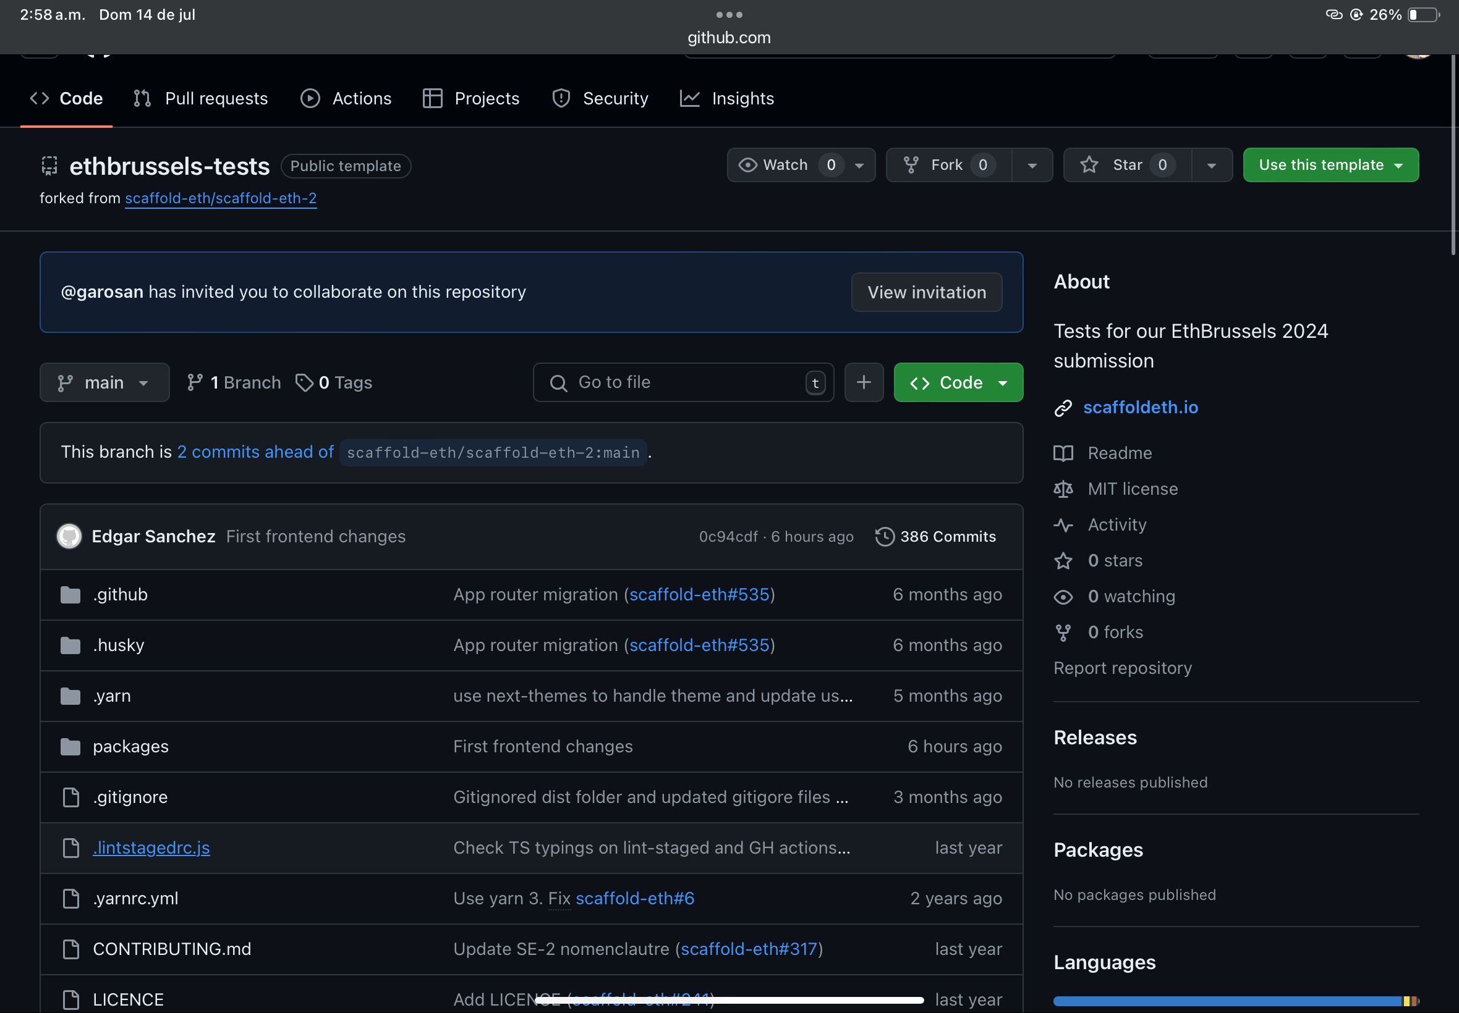The height and width of the screenshot is (1013, 1459).
Task: Open the green Code clone dropdown
Action: 958,382
